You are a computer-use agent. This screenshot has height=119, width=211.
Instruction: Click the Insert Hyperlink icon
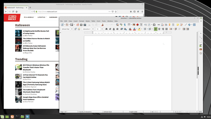click(x=159, y=25)
